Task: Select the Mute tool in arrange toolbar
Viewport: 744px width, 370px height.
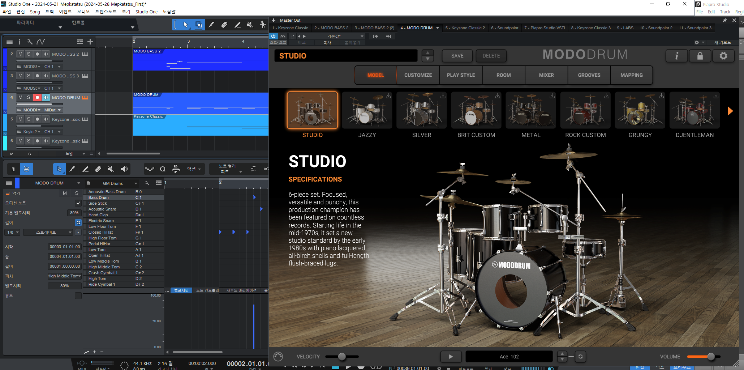Action: click(250, 25)
